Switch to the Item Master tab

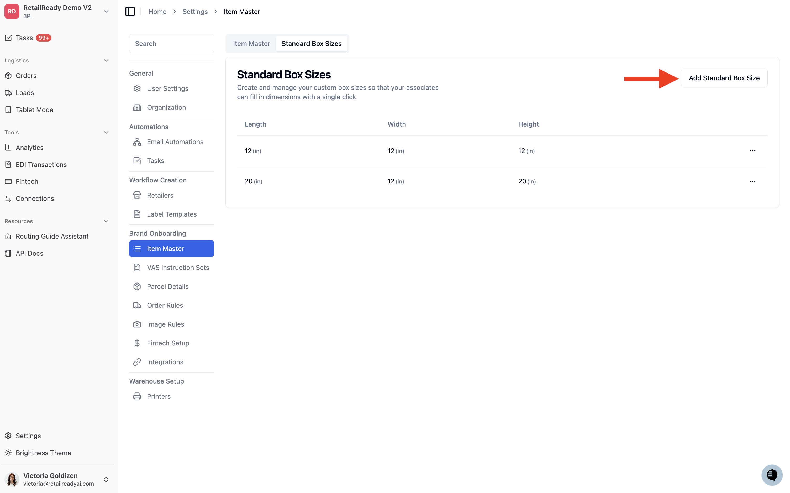251,43
